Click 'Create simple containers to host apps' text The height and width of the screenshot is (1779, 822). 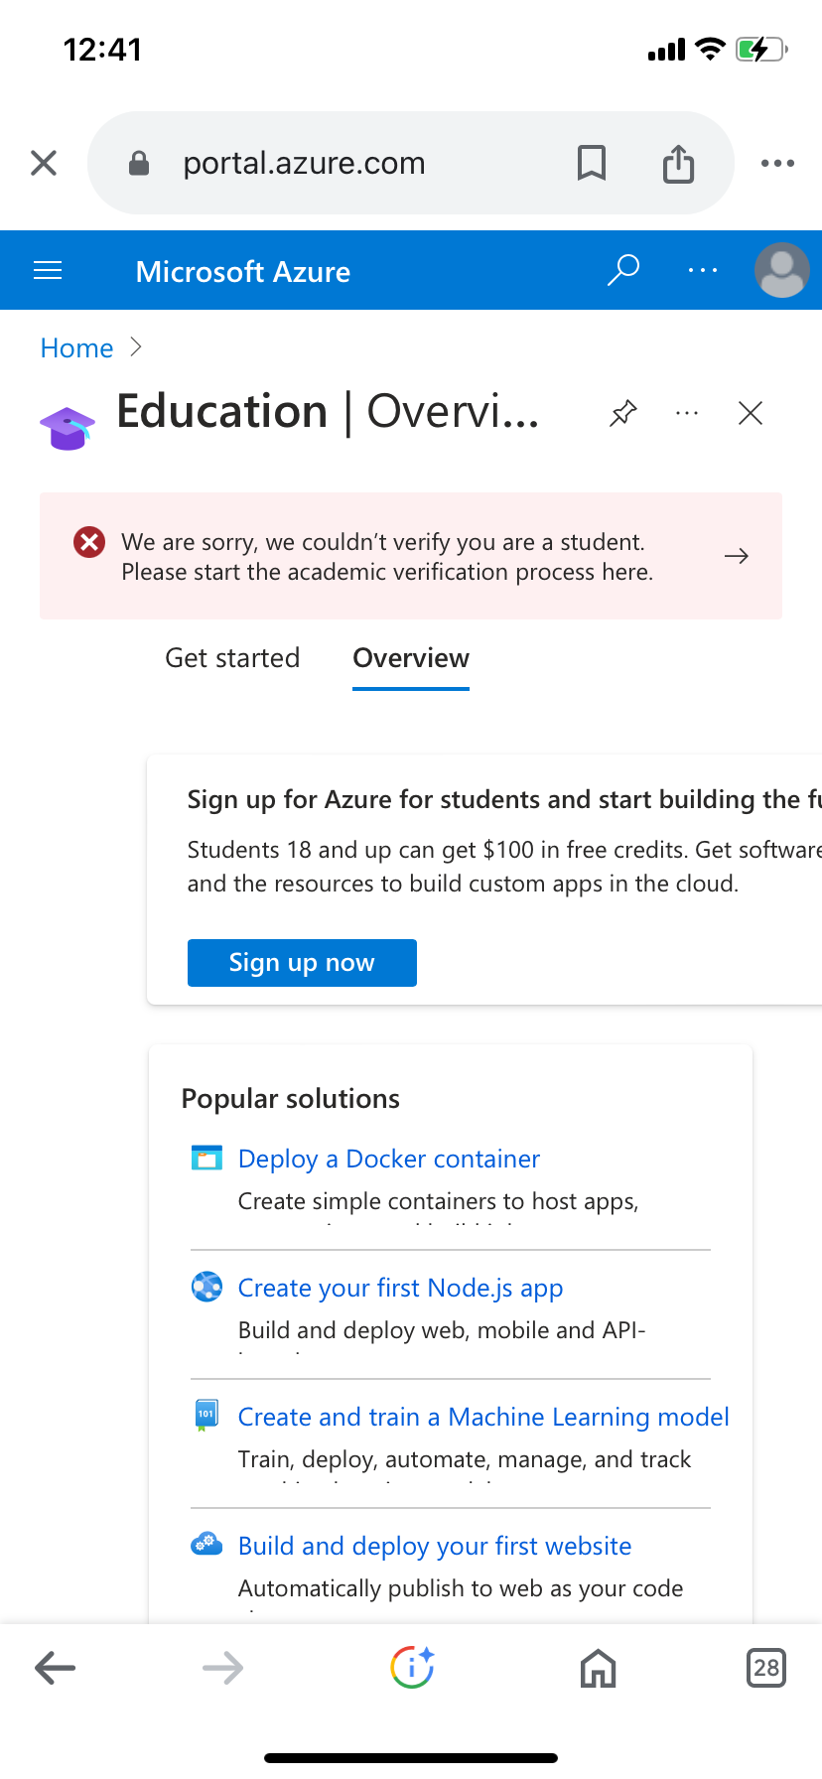click(x=439, y=1201)
